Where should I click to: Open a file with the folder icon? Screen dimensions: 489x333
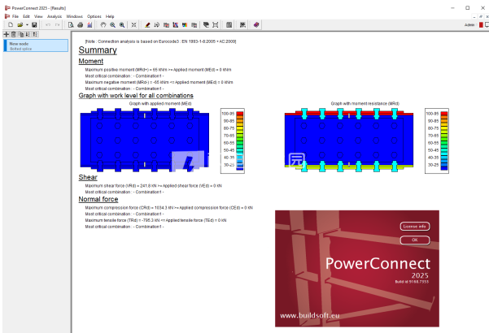[20, 25]
